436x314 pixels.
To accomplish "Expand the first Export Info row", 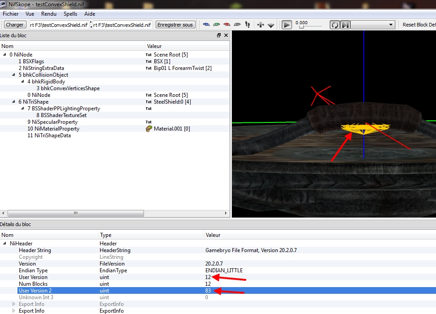I will [x=13, y=304].
